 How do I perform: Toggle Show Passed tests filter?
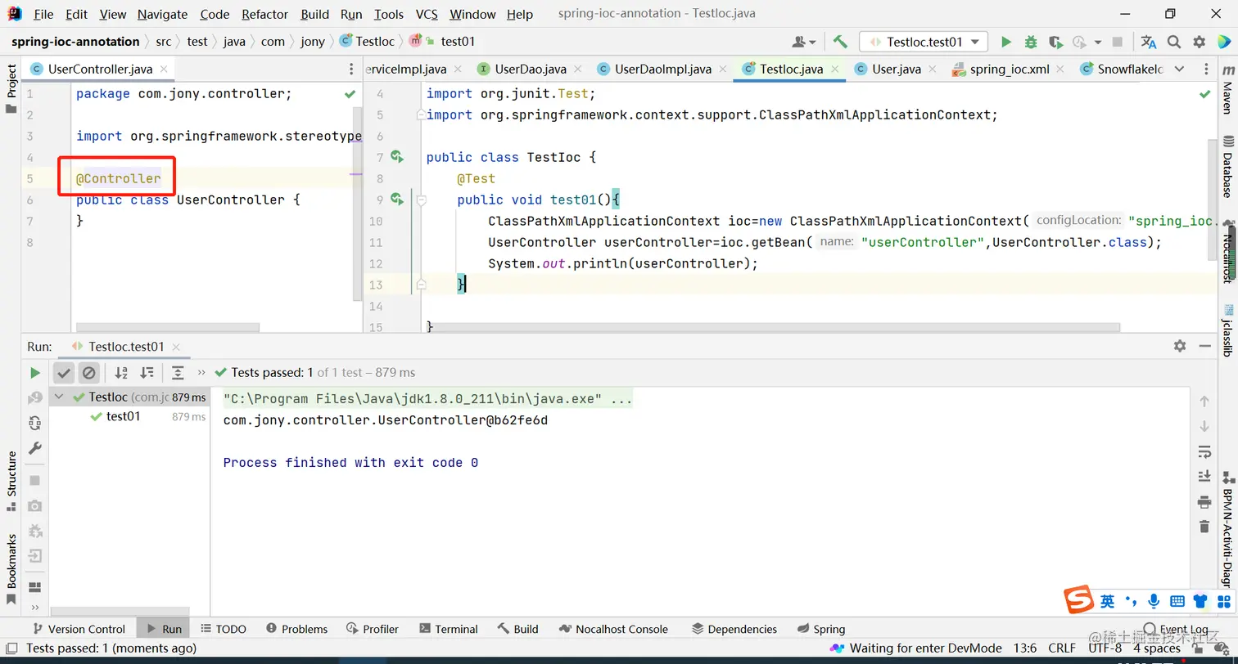point(64,373)
